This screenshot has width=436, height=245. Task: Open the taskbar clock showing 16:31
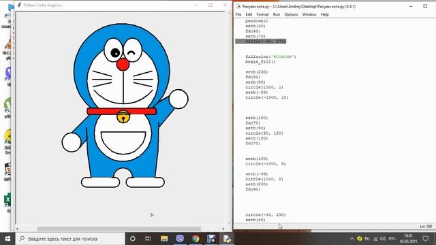click(x=408, y=238)
